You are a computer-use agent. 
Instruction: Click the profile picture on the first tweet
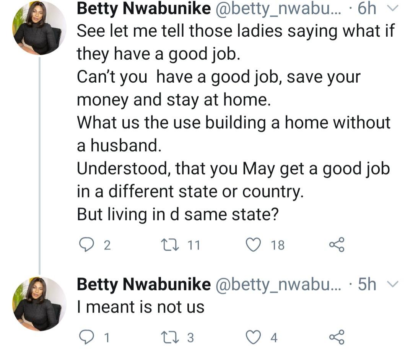click(40, 28)
